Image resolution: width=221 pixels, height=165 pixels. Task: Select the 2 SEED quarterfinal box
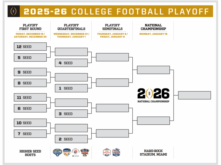(71, 139)
